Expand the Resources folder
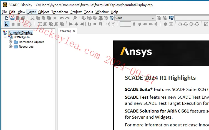Image resolution: width=209 pixels, height=130 pixels. (10, 47)
